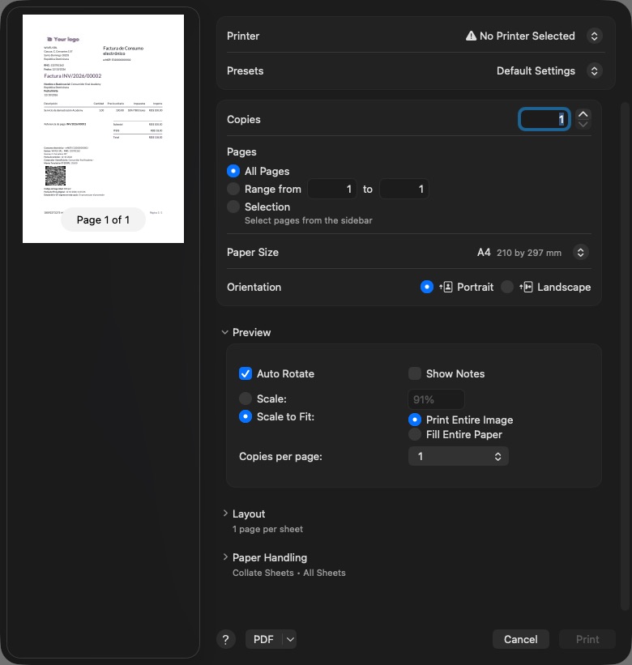The width and height of the screenshot is (632, 665).
Task: Click the settings pane vertical scrollbar
Action: pos(625,356)
